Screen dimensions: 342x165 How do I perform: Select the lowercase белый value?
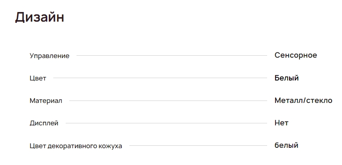coord(286,145)
